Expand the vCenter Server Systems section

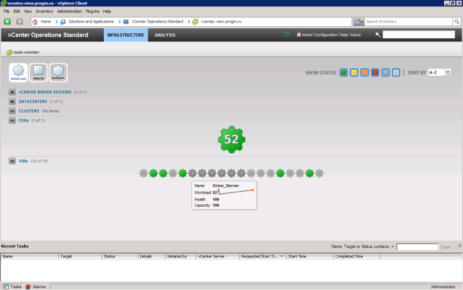[x=12, y=92]
